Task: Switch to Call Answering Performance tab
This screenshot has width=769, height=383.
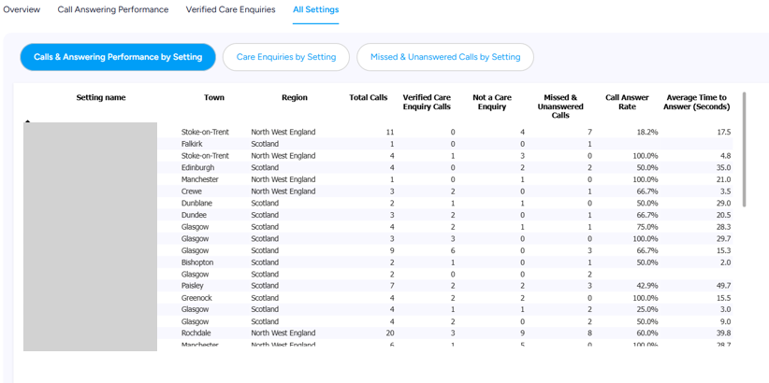Action: (113, 9)
